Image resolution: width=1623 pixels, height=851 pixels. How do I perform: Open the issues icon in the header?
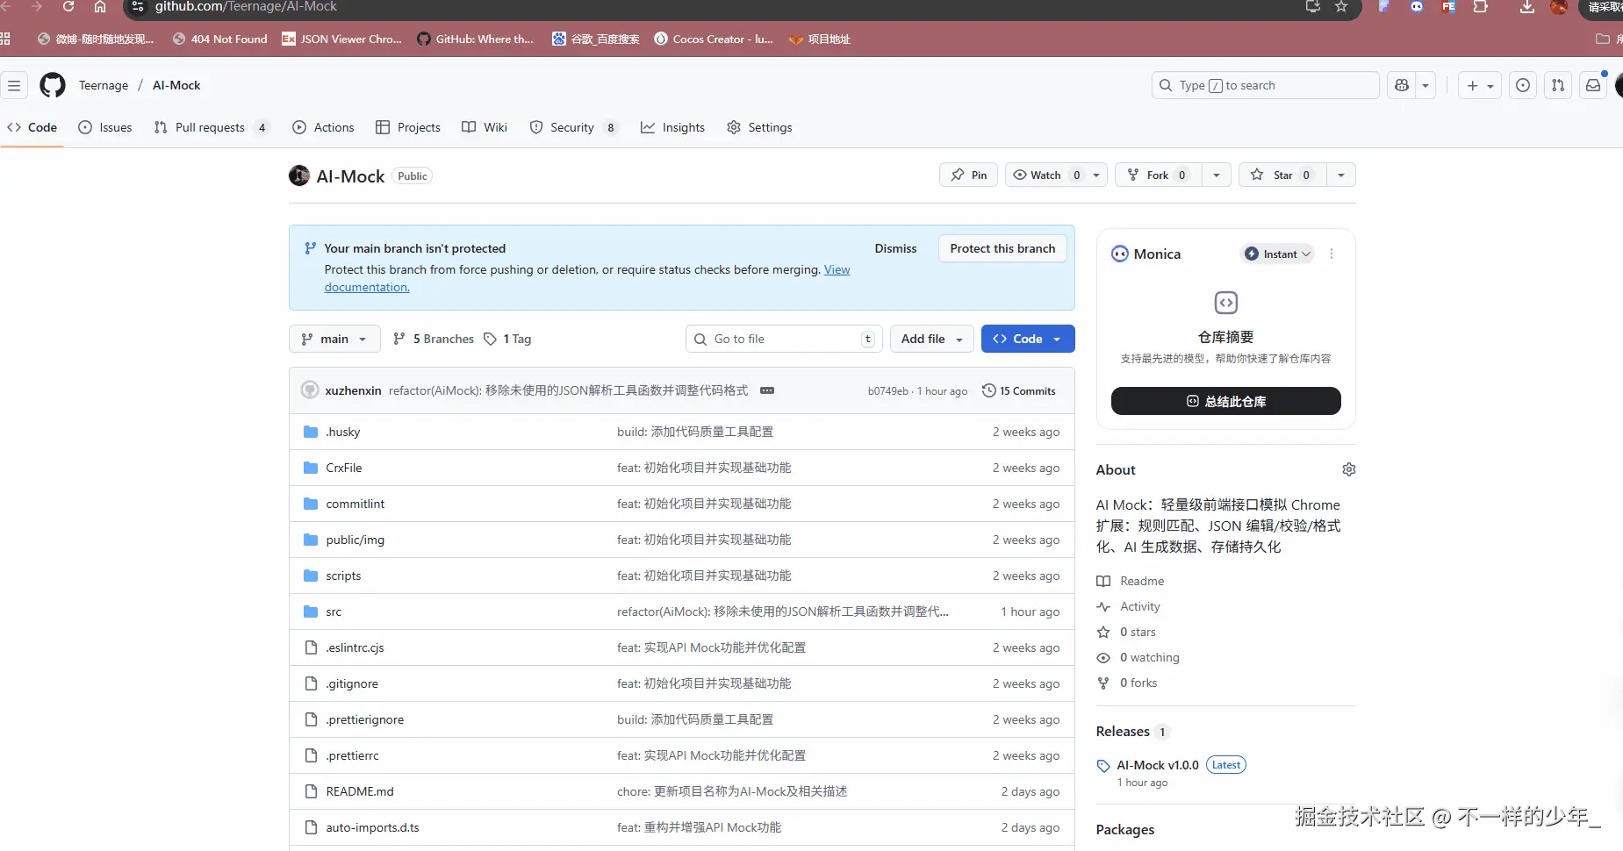[x=1523, y=85]
